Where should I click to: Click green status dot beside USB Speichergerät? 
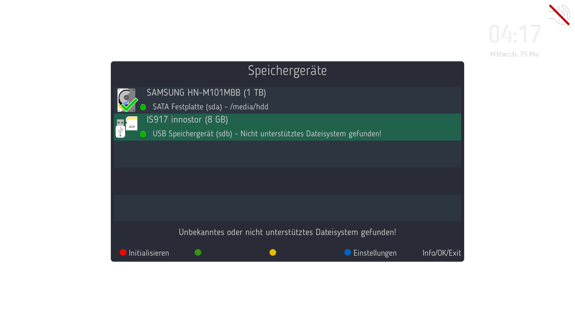(143, 134)
